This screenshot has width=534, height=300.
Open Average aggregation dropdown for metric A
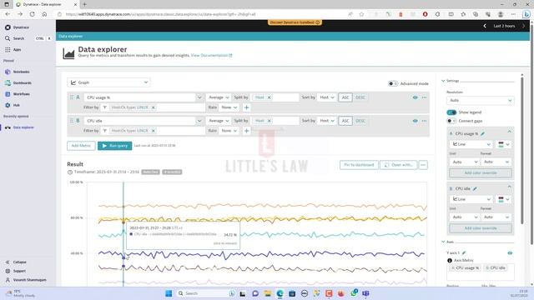(219, 97)
